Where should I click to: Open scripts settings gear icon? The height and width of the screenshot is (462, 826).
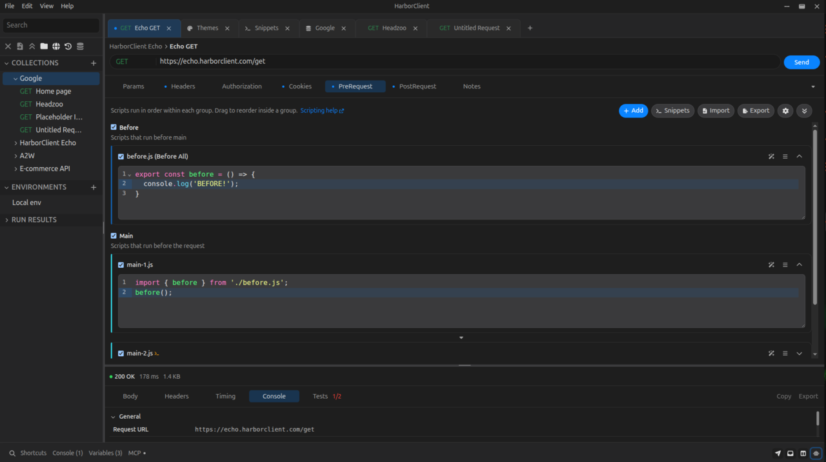pos(785,111)
